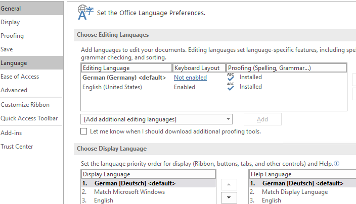Switch to the Proofing options category
The image size is (356, 204).
pyautogui.click(x=12, y=36)
